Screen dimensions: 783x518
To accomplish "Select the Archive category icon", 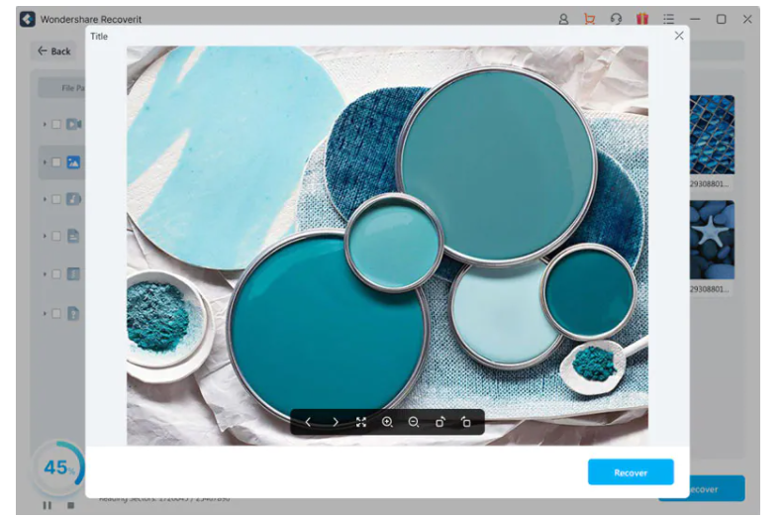I will (73, 274).
